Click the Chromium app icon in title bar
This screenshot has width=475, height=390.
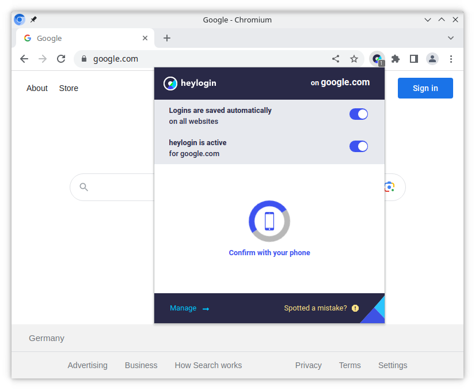pos(20,20)
